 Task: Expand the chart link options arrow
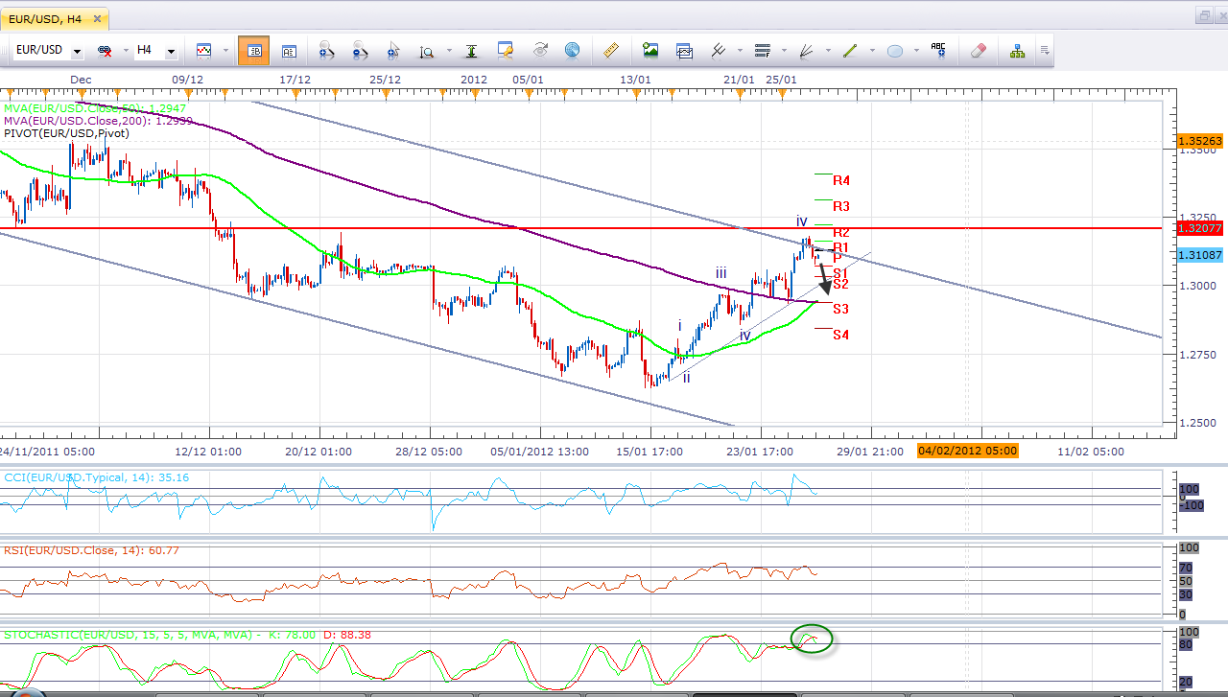[125, 51]
